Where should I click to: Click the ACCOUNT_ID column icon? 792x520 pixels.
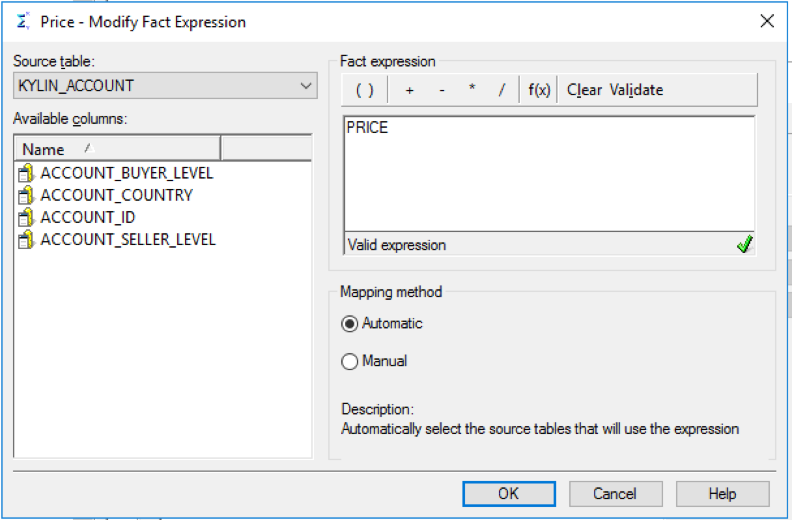pos(26,218)
